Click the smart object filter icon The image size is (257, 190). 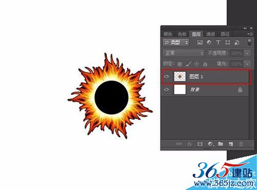(x=237, y=42)
